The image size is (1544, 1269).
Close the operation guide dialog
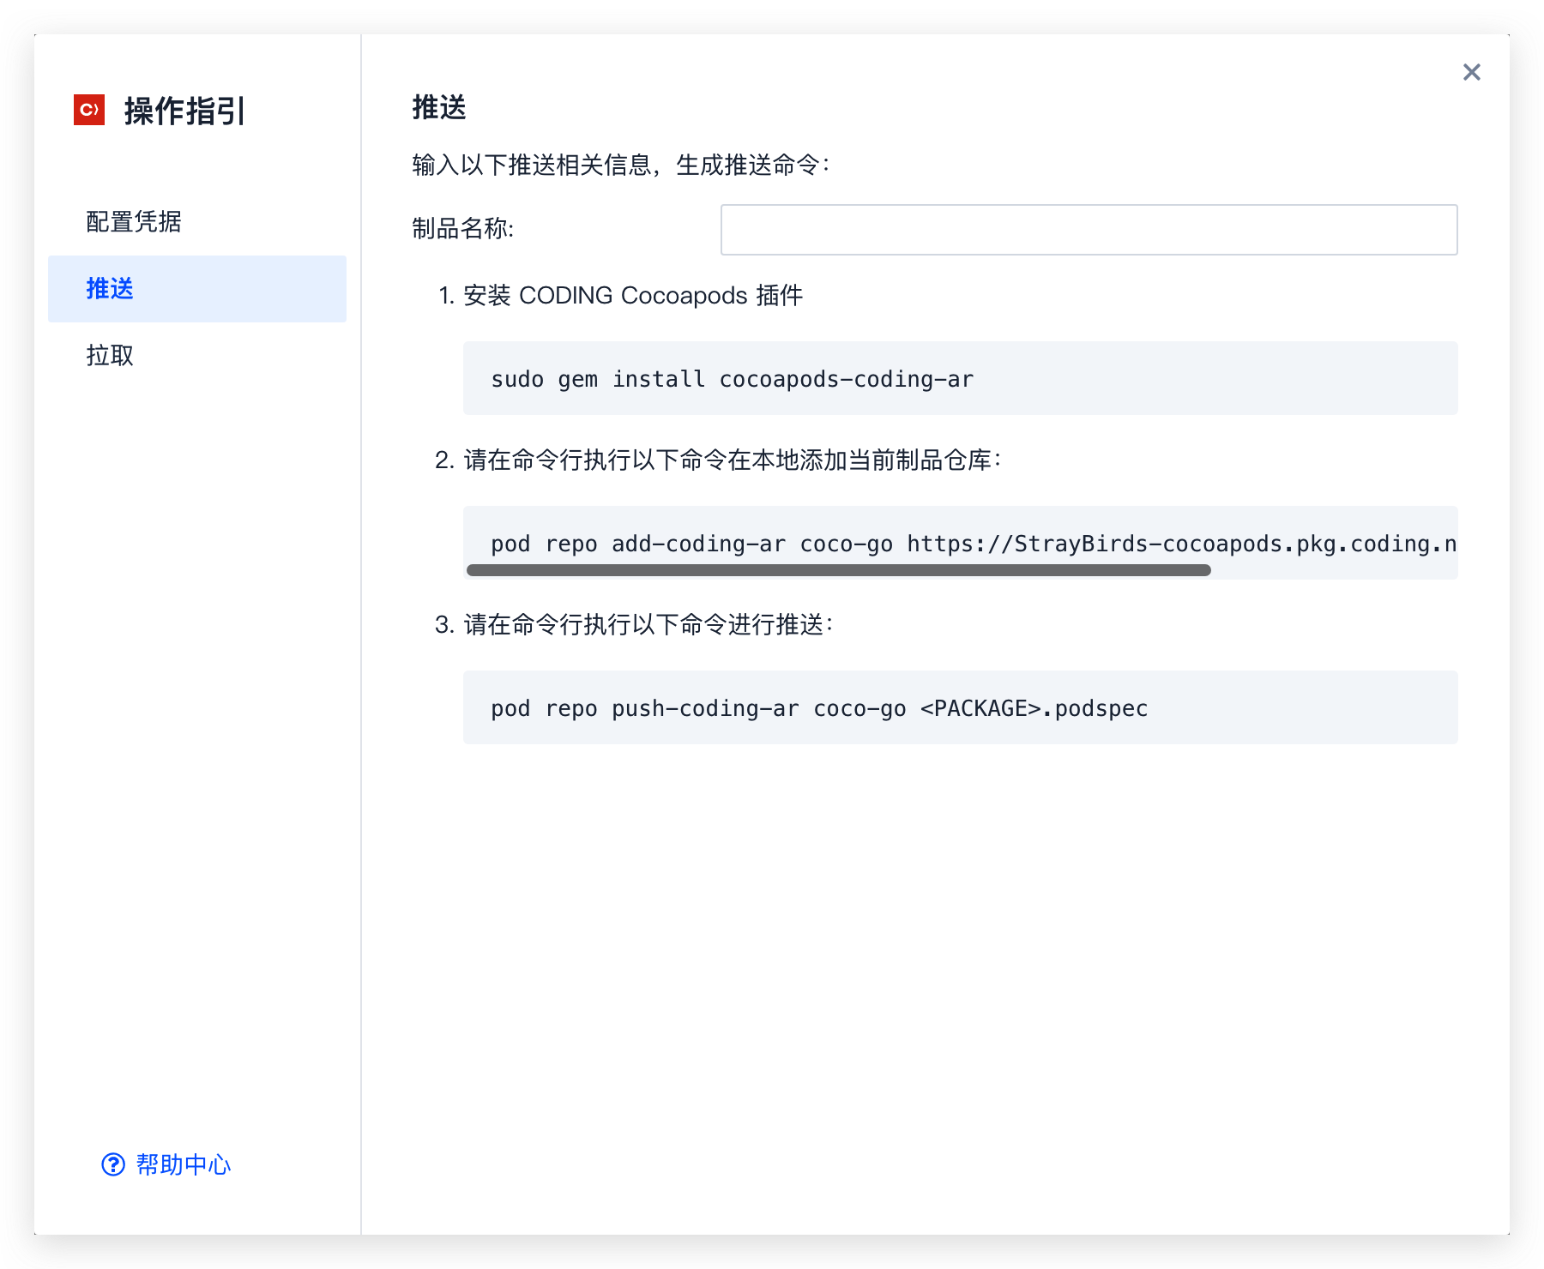pos(1472,72)
